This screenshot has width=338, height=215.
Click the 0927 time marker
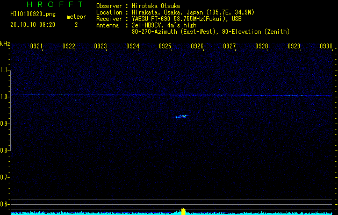[229, 46]
